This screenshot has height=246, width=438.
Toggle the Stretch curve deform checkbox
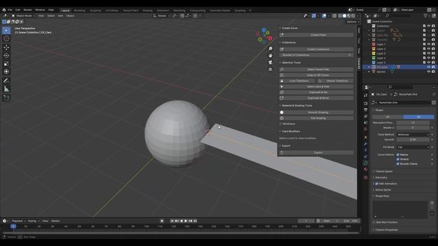(x=398, y=159)
